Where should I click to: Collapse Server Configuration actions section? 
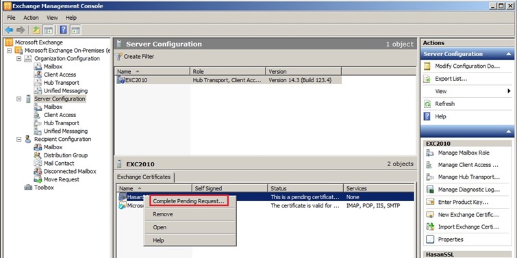click(508, 54)
